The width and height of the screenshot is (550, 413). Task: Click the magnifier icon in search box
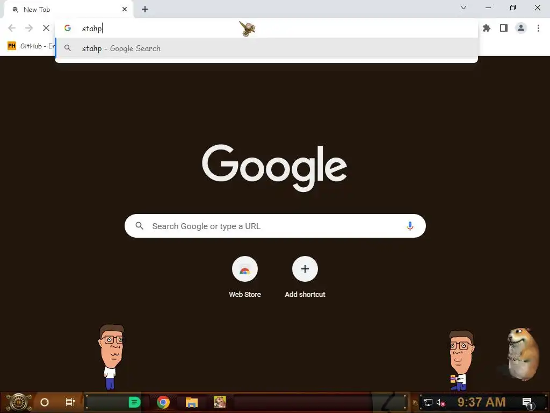(139, 226)
